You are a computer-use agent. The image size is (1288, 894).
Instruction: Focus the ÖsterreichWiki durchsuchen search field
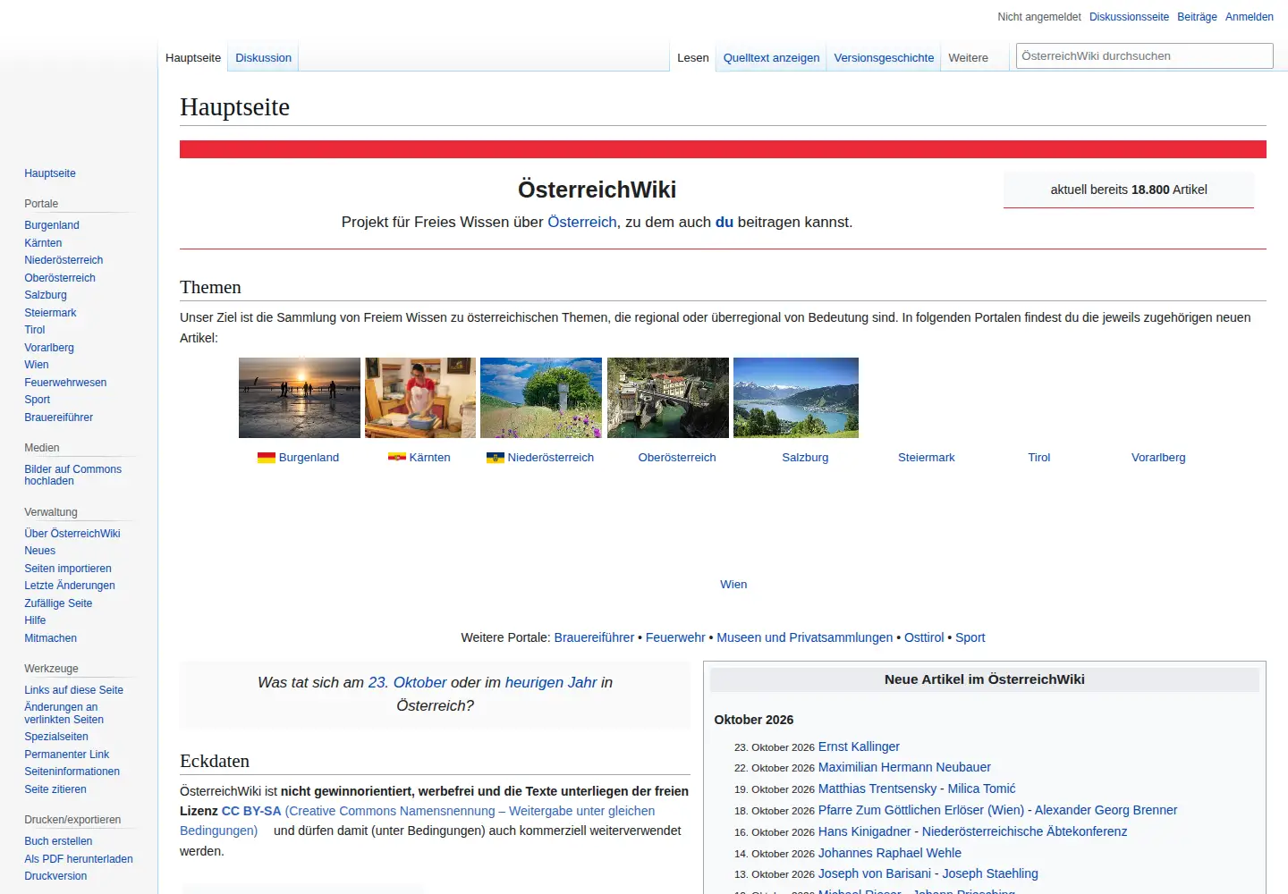click(x=1144, y=55)
